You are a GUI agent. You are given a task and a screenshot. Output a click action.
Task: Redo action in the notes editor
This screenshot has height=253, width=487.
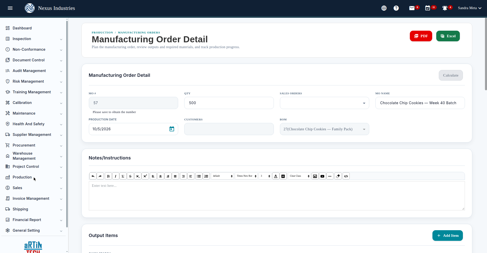pyautogui.click(x=100, y=176)
